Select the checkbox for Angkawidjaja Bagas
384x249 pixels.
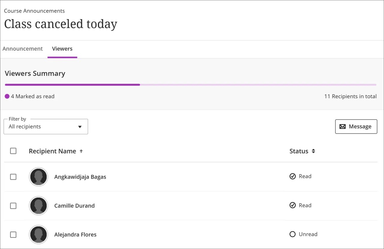13,177
